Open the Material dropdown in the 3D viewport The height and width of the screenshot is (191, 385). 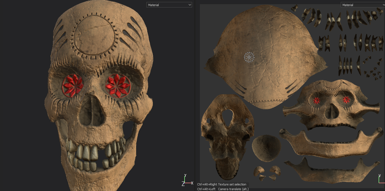pyautogui.click(x=169, y=5)
